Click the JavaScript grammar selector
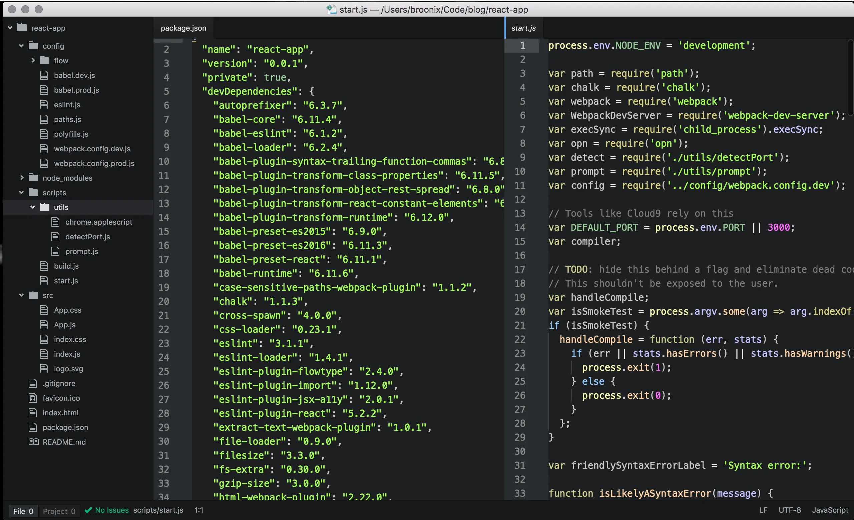This screenshot has width=854, height=520. pos(830,510)
